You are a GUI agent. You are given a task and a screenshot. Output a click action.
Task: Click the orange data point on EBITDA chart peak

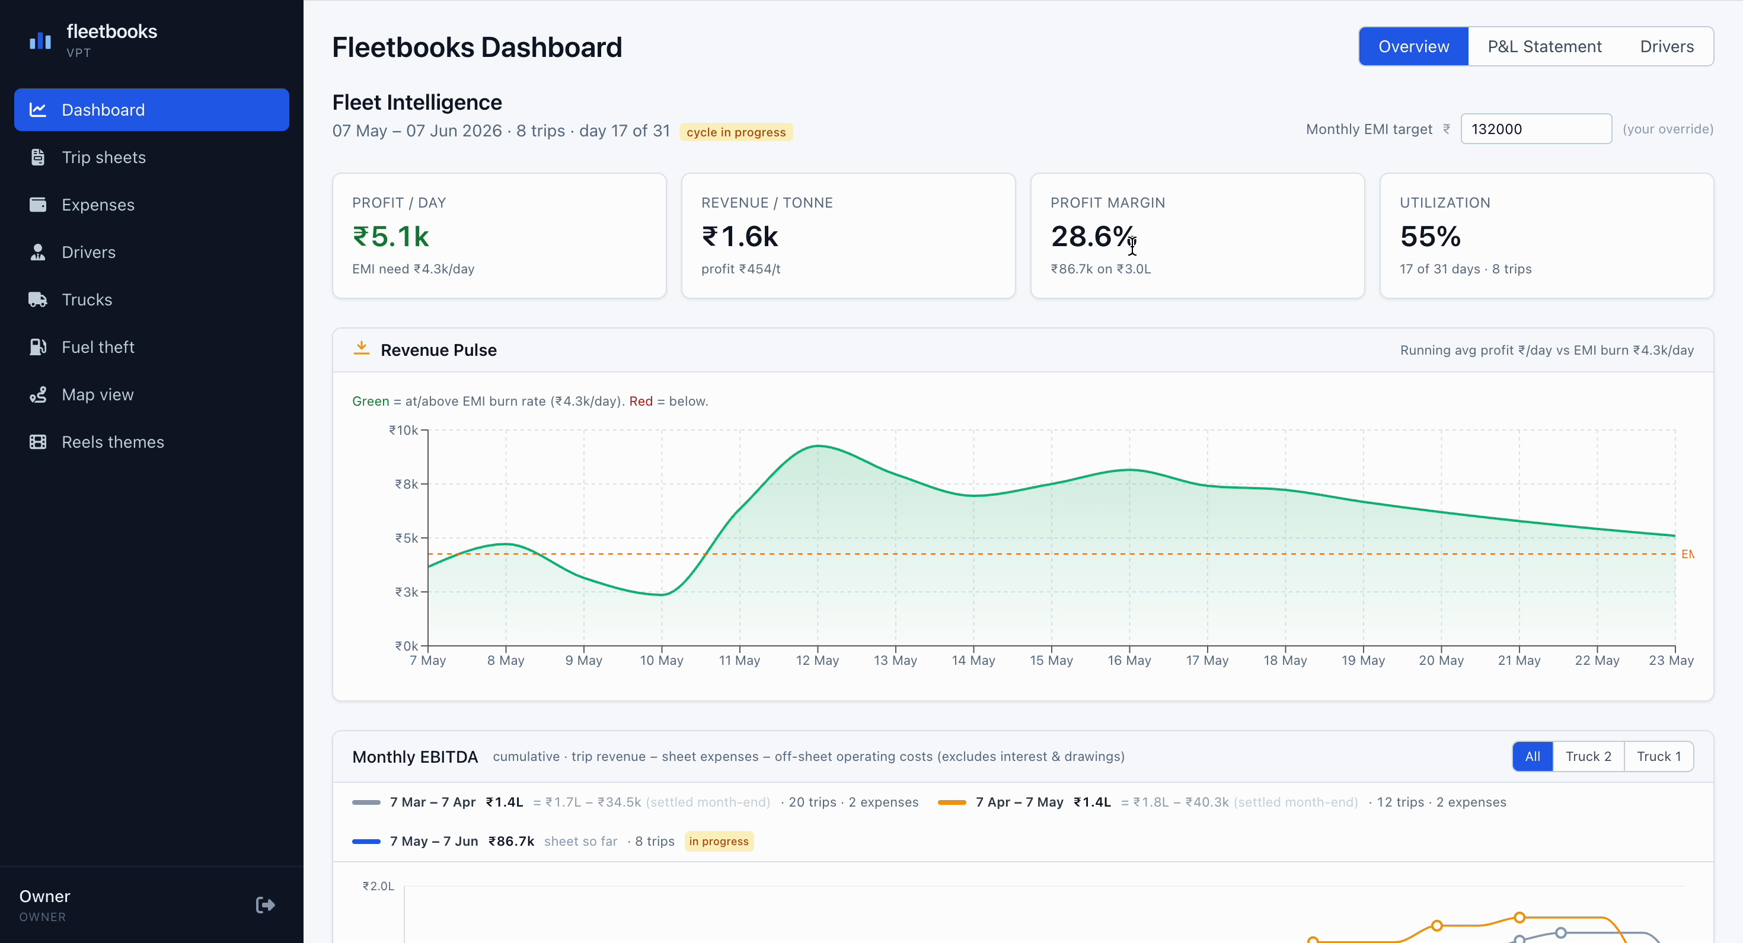tap(1519, 917)
